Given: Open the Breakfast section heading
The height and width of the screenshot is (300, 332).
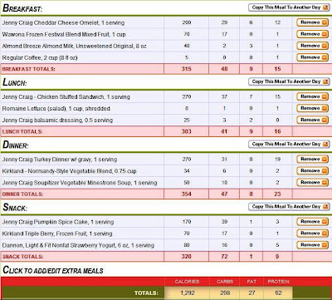Looking at the screenshot, I should [22, 8].
